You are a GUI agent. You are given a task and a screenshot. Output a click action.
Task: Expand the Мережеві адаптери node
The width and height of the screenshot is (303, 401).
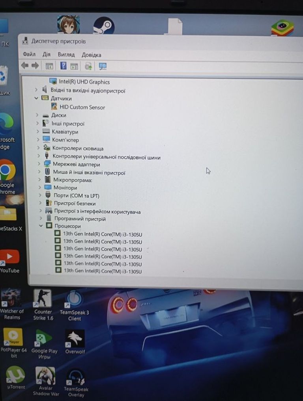pyautogui.click(x=39, y=164)
